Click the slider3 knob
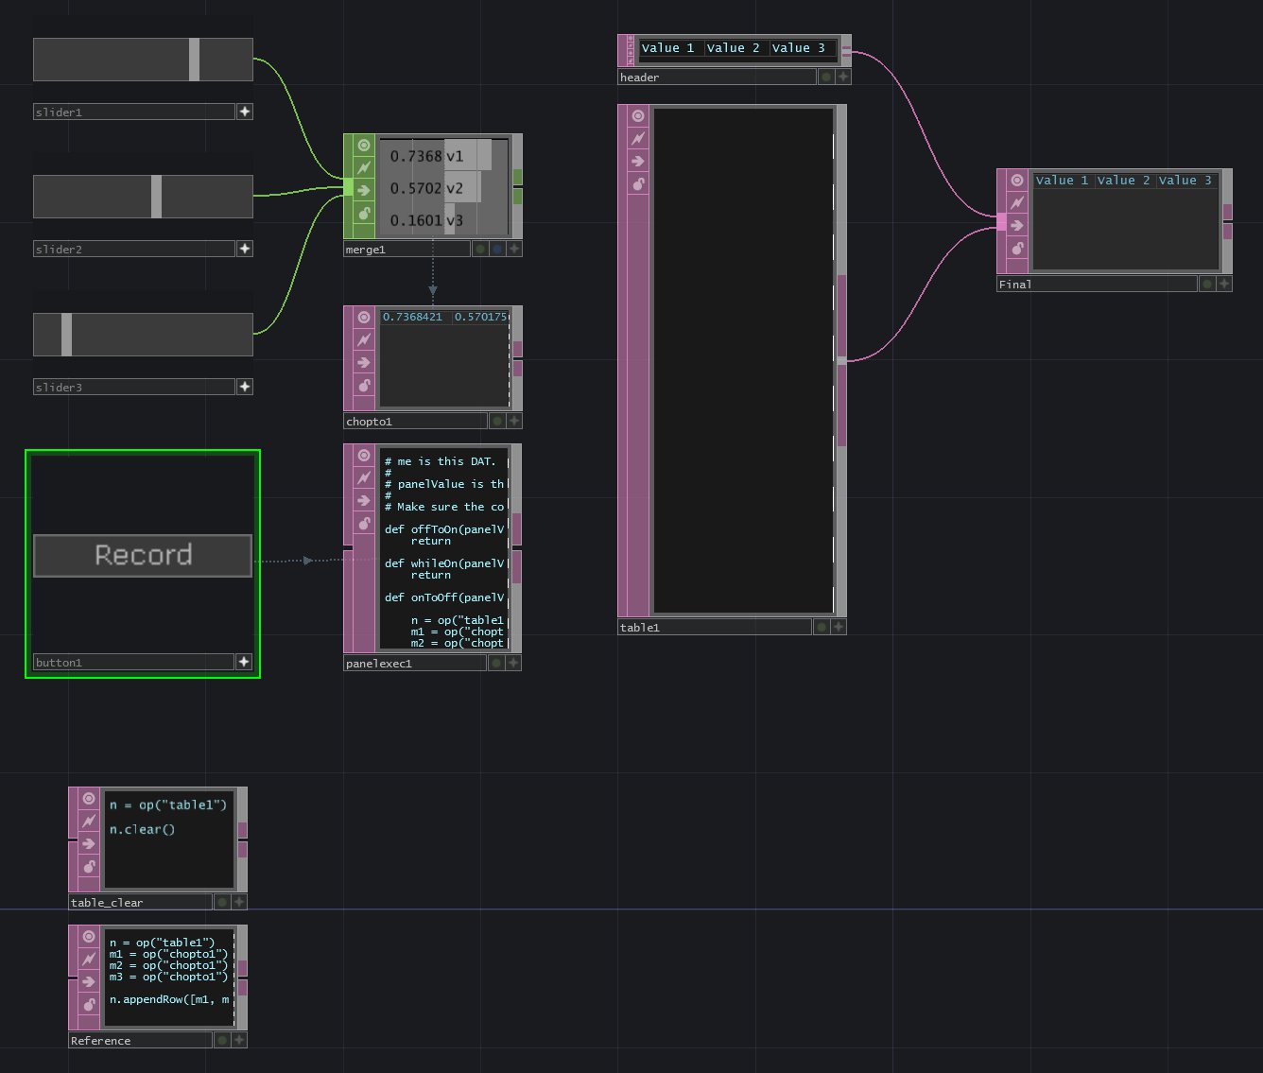1263x1073 pixels. [66, 335]
